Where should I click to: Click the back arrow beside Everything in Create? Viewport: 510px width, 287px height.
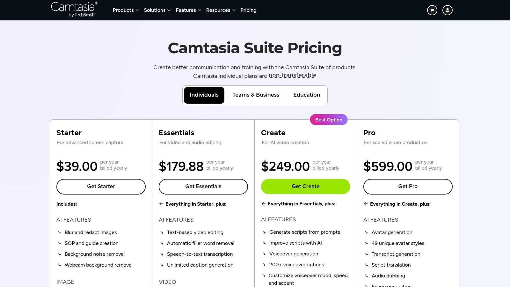(366, 204)
